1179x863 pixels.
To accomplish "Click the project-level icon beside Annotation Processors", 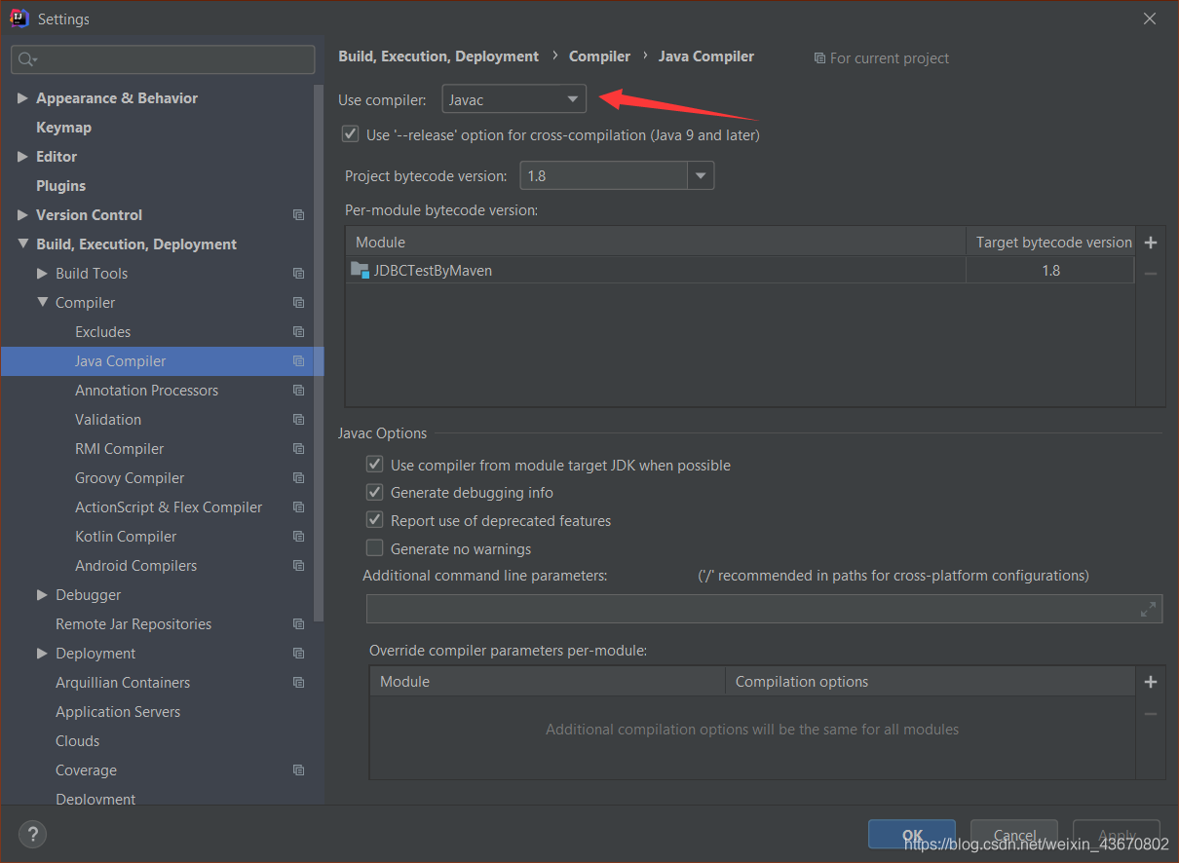I will click(298, 391).
